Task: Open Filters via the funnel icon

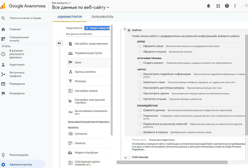Action: pyautogui.click(x=70, y=81)
